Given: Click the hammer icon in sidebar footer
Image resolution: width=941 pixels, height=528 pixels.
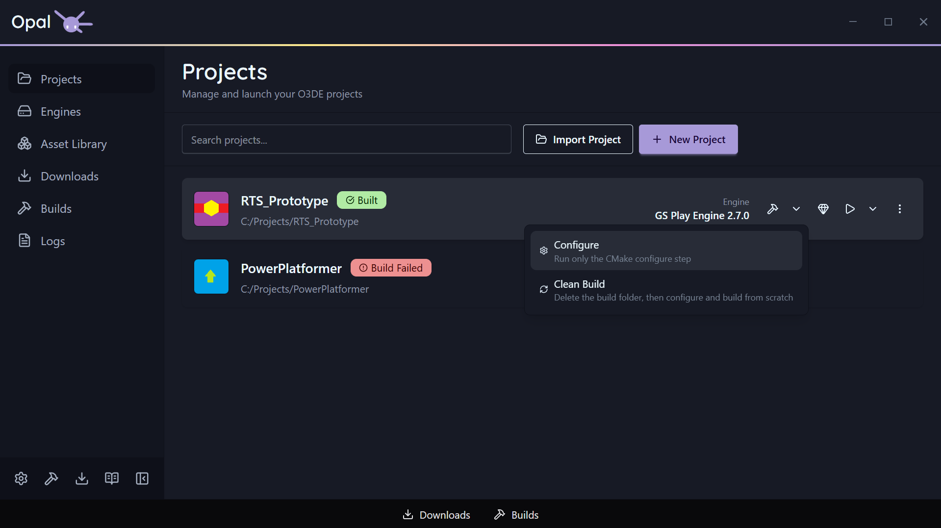Looking at the screenshot, I should [x=51, y=478].
